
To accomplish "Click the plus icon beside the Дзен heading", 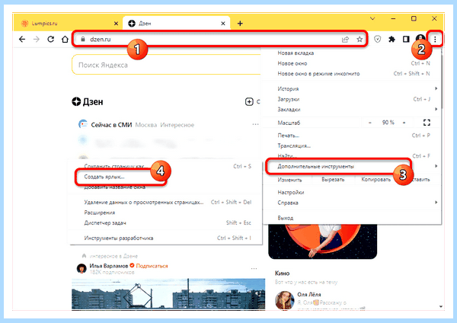I will [x=249, y=102].
